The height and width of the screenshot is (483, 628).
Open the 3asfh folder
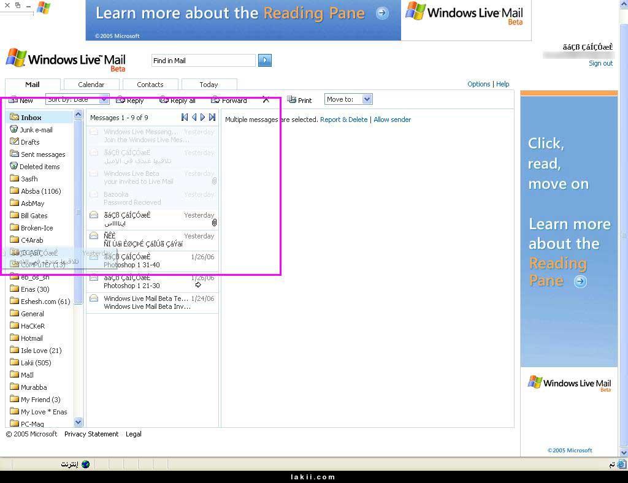pyautogui.click(x=24, y=179)
